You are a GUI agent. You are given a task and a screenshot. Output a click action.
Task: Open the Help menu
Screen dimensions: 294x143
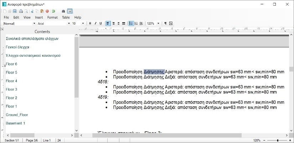[78, 17]
